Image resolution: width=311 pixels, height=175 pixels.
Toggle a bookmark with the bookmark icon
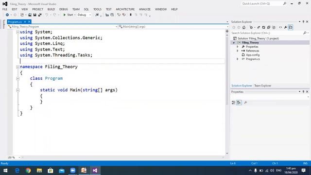coord(131,15)
